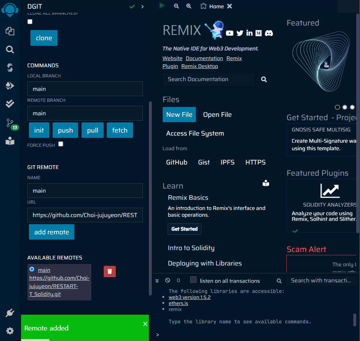
Task: Open the Remix Discord icon
Action: [269, 33]
